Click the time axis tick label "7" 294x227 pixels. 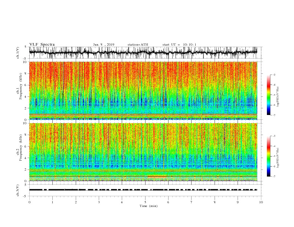point(192,202)
